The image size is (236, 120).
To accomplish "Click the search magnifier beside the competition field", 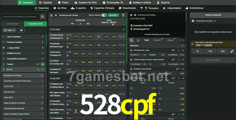I will click(x=43, y=17).
